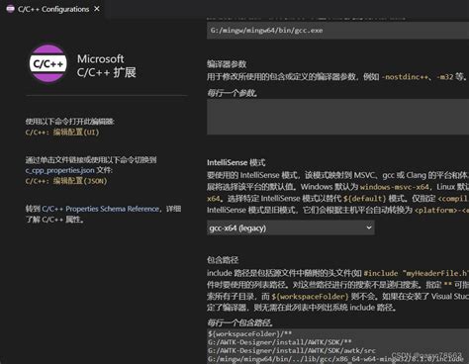The height and width of the screenshot is (364, 469).
Task: Click the -nostdinc++ example text
Action: pyautogui.click(x=405, y=77)
